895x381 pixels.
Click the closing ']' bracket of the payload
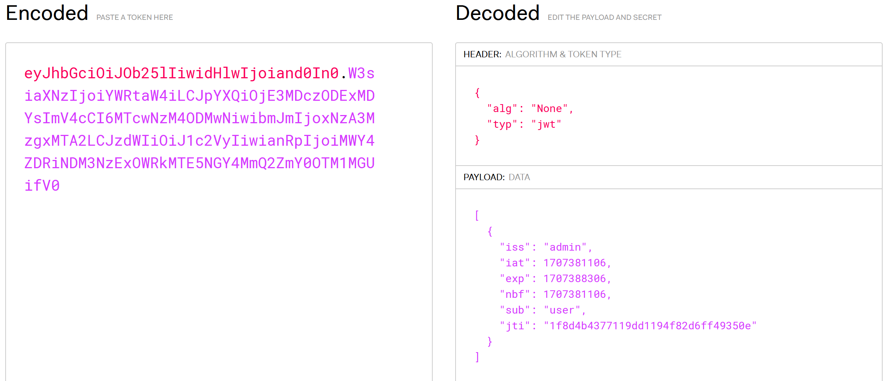pyautogui.click(x=477, y=357)
